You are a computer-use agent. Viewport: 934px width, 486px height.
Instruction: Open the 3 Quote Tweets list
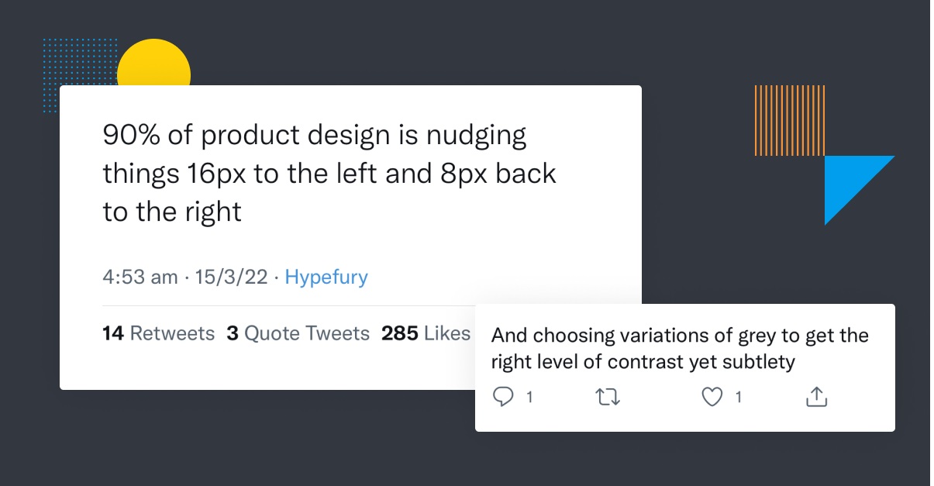click(x=298, y=333)
